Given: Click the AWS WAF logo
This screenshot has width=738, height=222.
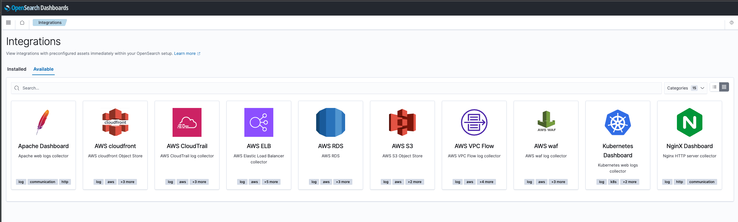Looking at the screenshot, I should point(546,121).
